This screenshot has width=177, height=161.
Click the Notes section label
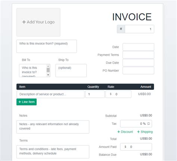click(23, 116)
